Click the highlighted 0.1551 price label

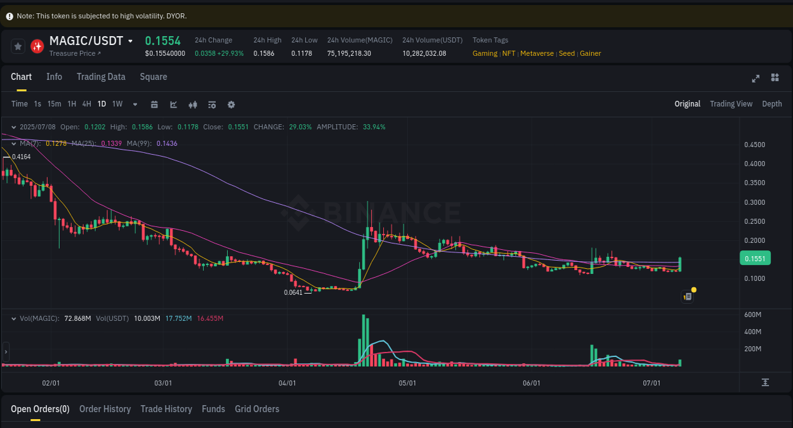tap(755, 258)
